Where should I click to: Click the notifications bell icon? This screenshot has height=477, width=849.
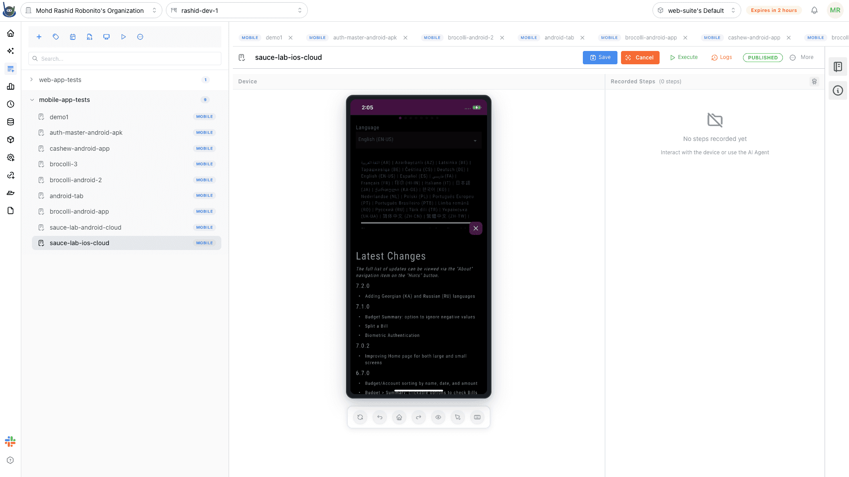click(x=814, y=10)
